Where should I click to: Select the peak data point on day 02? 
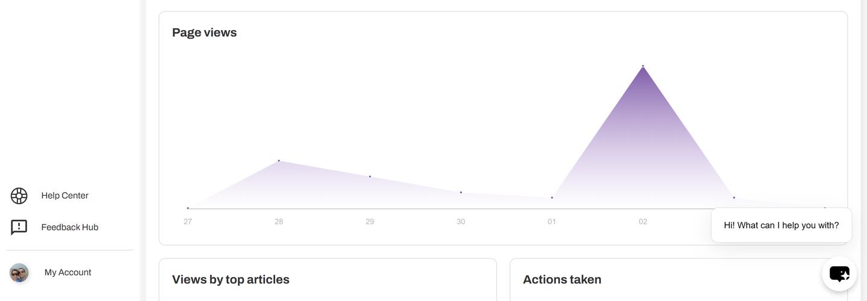coord(643,66)
